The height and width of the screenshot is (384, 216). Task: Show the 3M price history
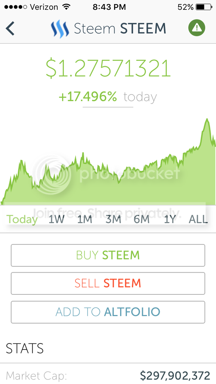(113, 219)
